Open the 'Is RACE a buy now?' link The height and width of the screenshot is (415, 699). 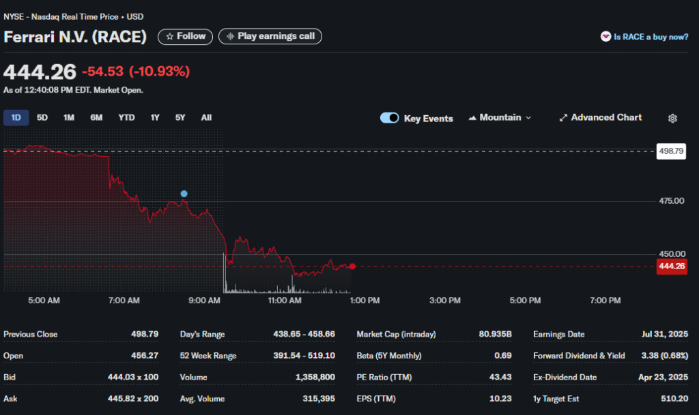pyautogui.click(x=651, y=37)
